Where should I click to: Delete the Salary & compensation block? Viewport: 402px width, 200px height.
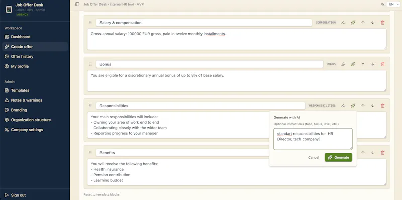383,23
